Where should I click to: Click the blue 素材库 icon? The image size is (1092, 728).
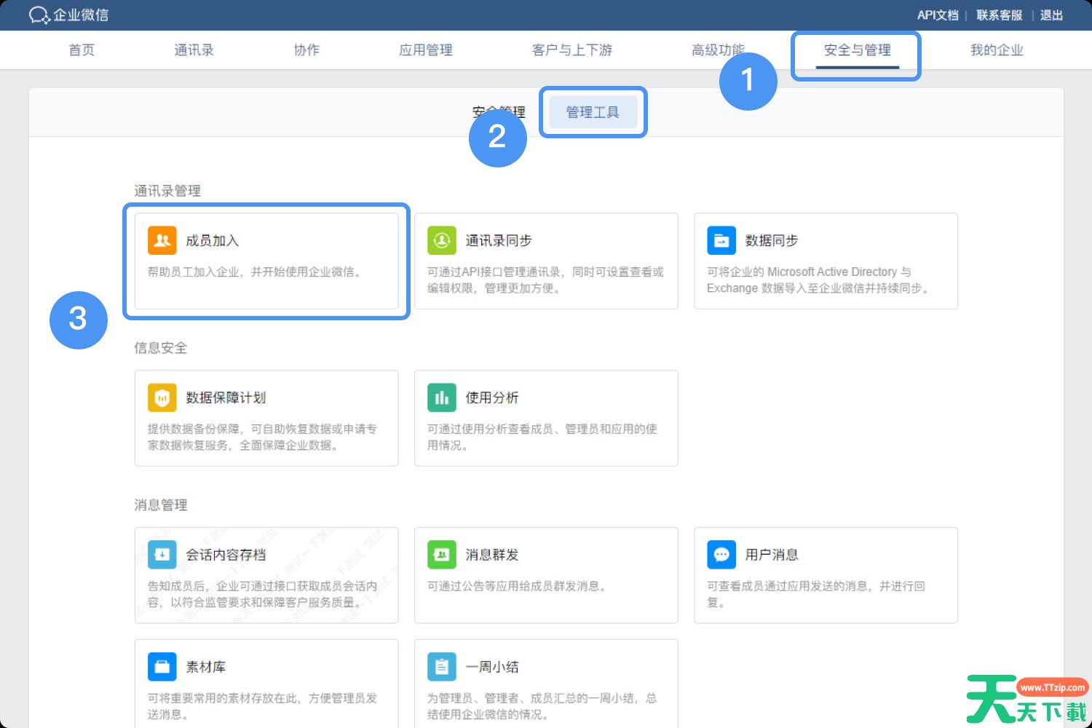tap(162, 667)
